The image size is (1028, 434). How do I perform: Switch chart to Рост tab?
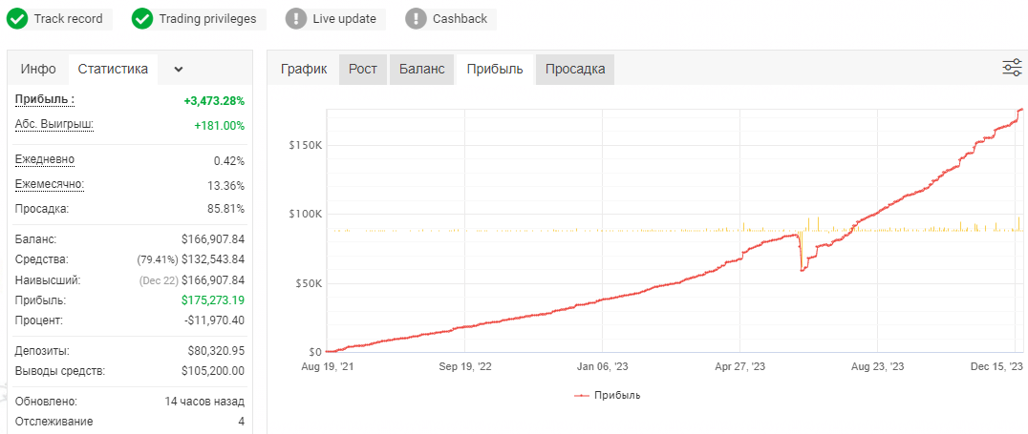(x=362, y=69)
